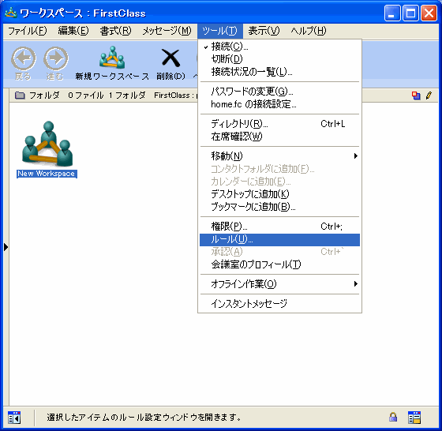Click the 進む forward arrow icon
442x431 pixels.
click(x=55, y=58)
